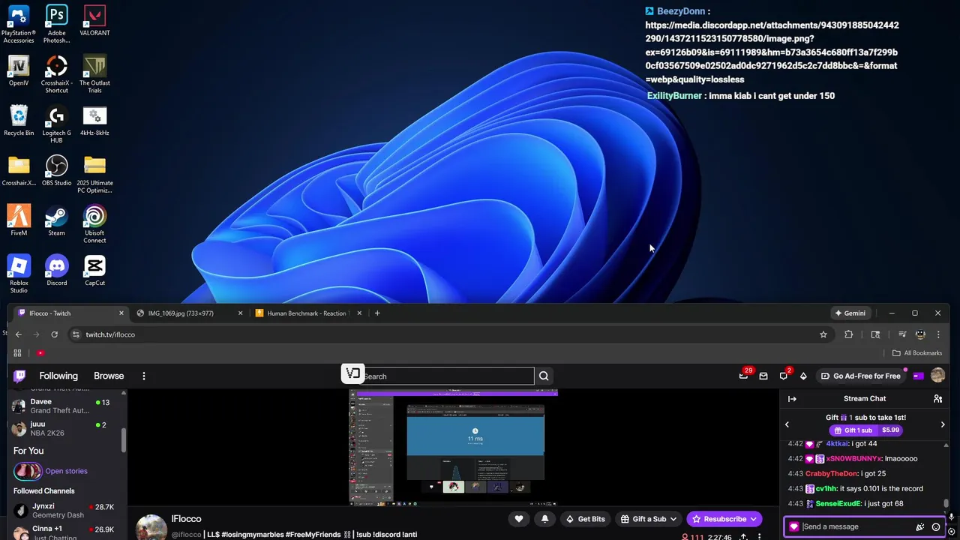Open Twitch whispers chat bubble icon

(x=783, y=376)
